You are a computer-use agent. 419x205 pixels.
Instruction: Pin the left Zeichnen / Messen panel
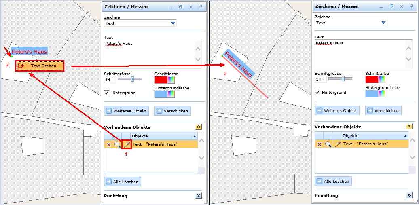[x=201, y=7]
